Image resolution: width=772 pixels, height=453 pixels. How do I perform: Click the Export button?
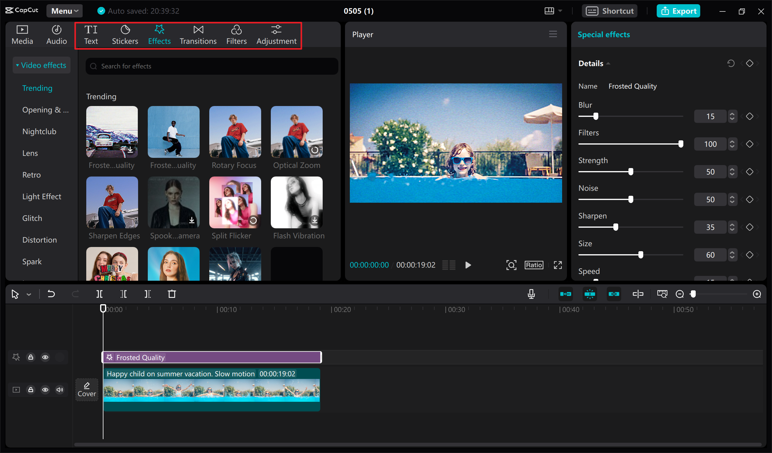click(x=678, y=11)
